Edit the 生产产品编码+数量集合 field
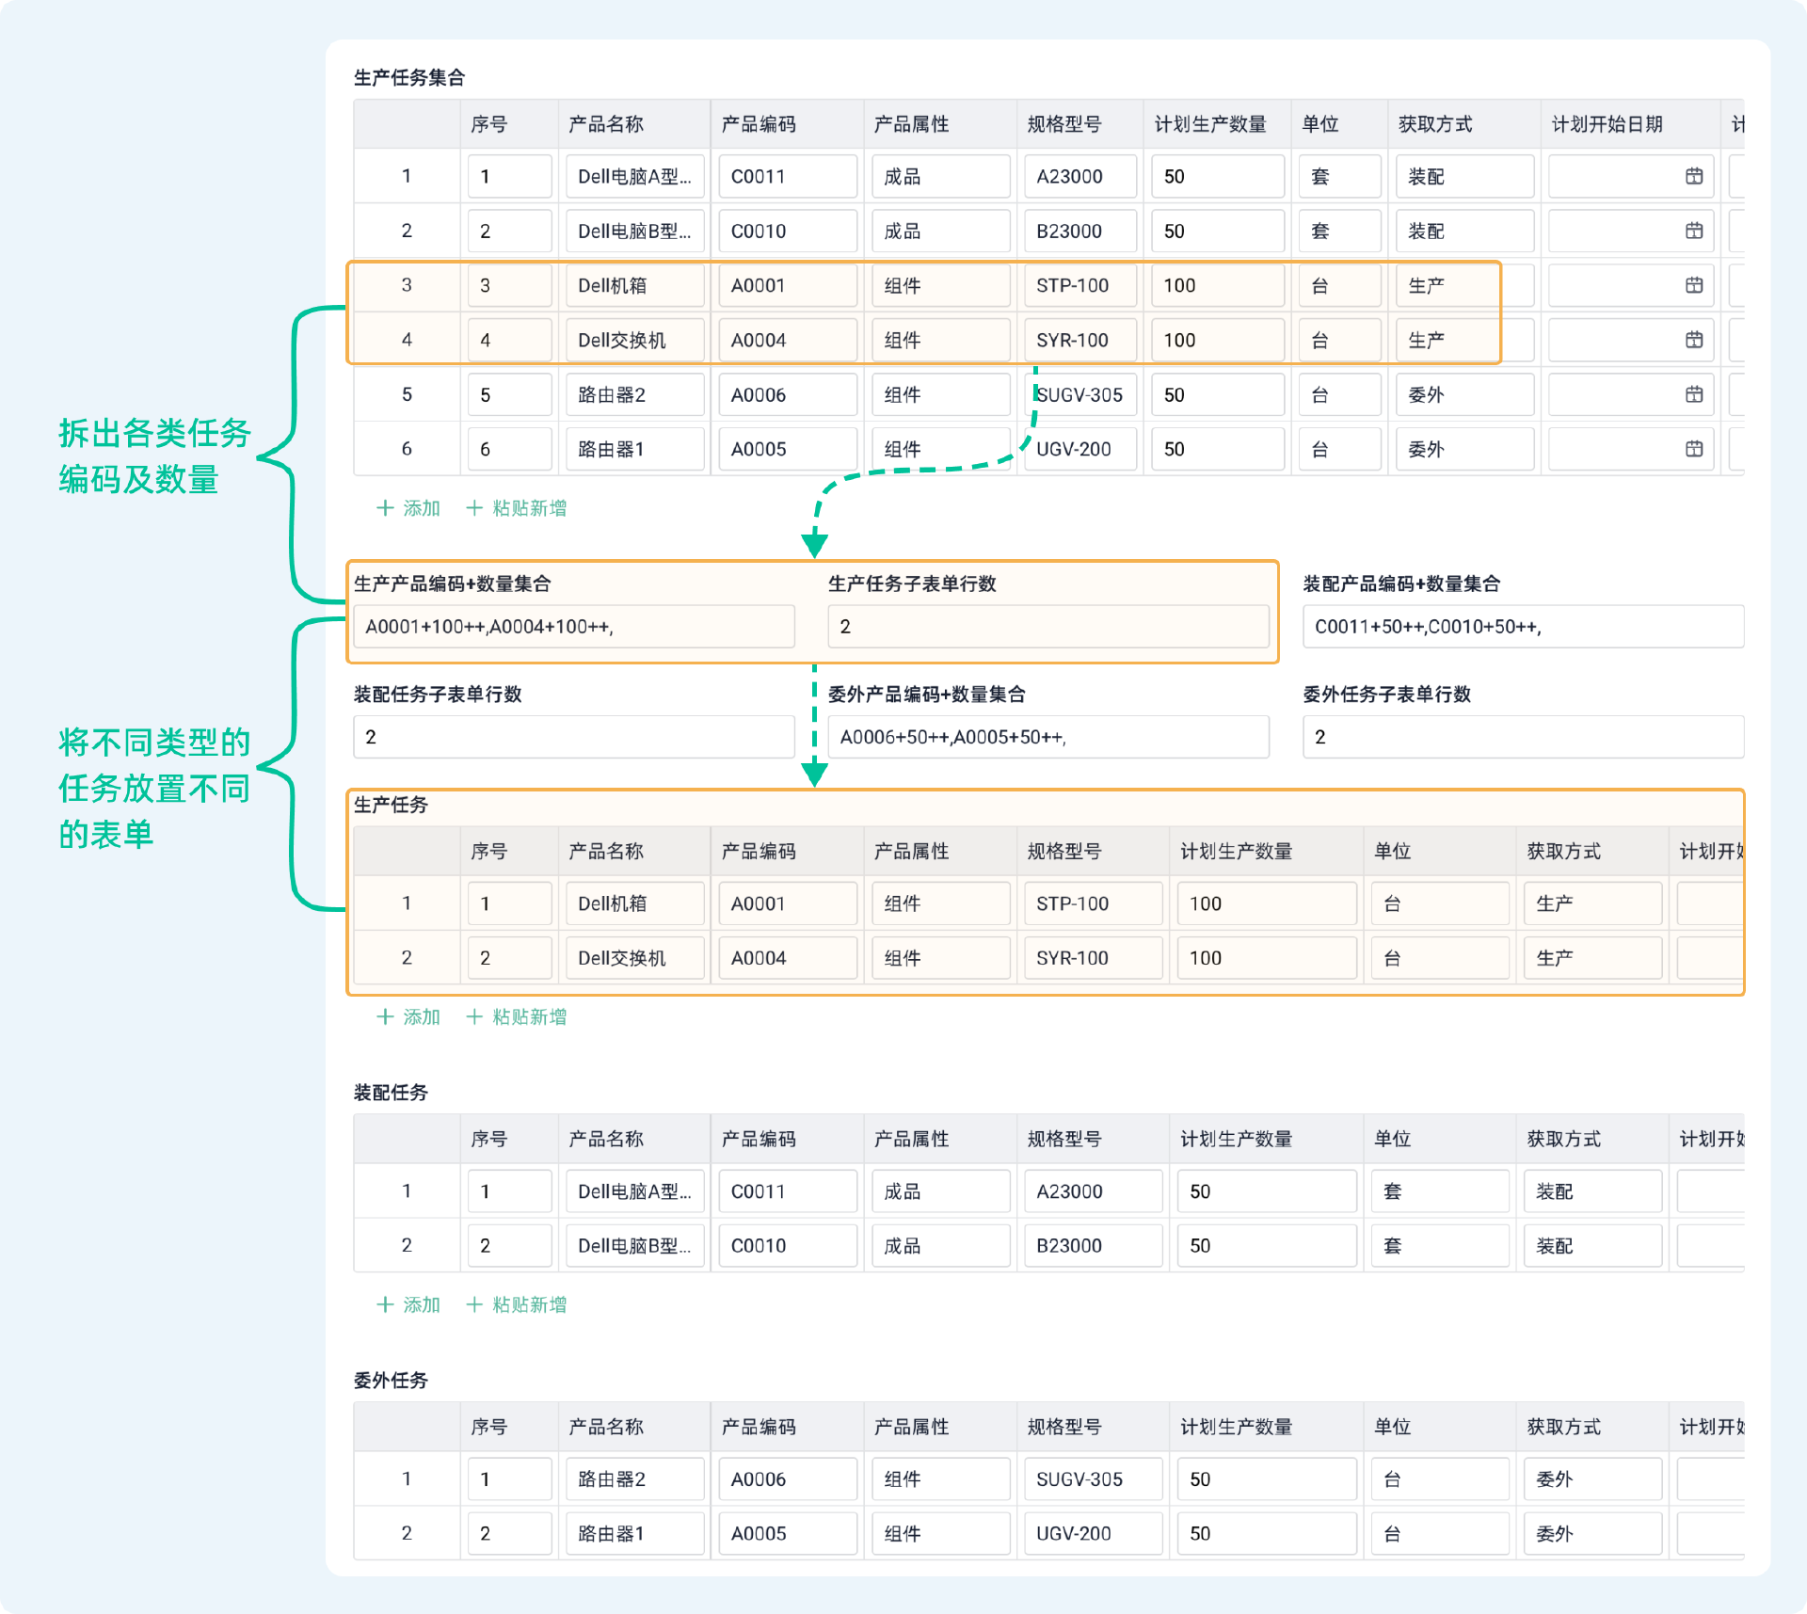 click(x=573, y=627)
